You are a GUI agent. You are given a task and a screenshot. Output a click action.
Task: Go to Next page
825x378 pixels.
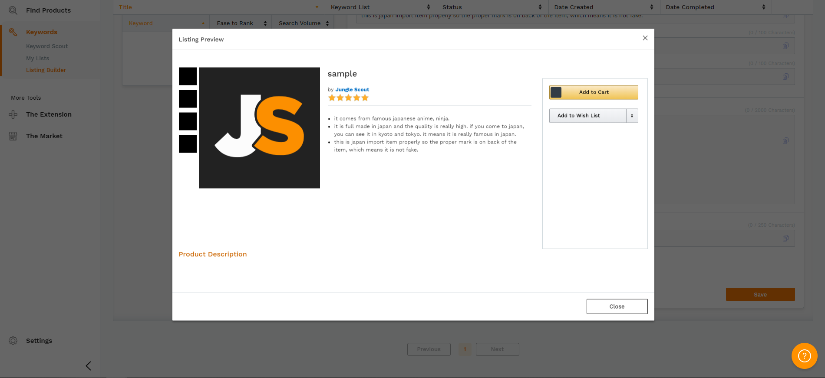click(x=498, y=349)
